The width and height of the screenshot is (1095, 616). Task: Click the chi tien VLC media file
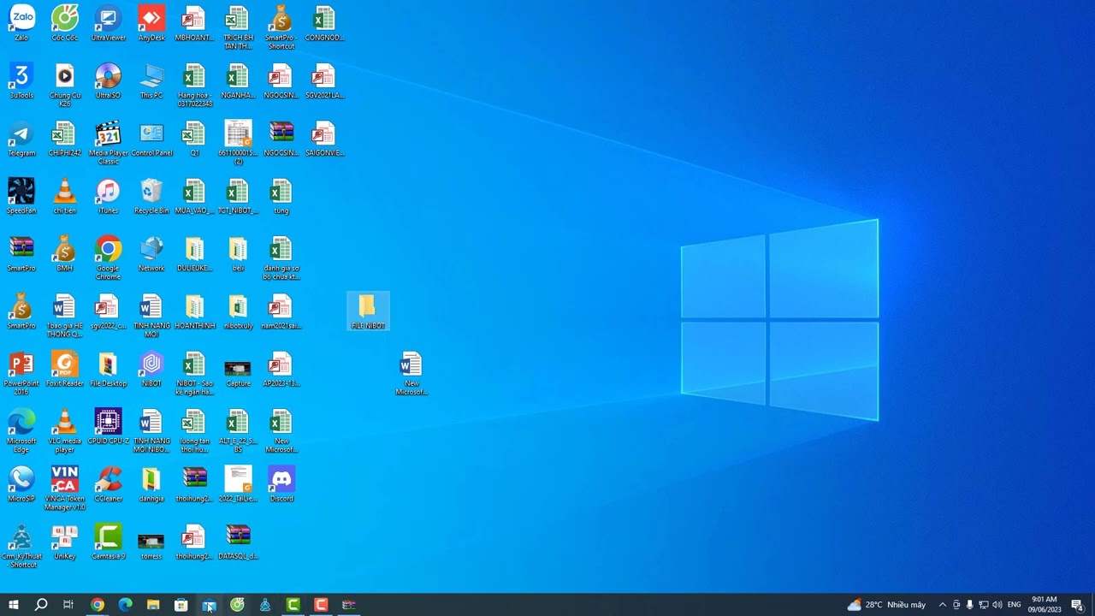[x=65, y=196]
